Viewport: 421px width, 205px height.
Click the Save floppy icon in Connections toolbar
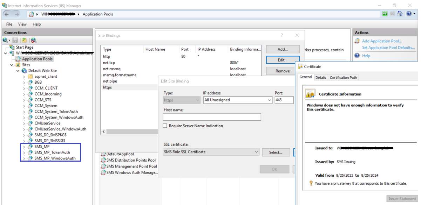click(15, 40)
